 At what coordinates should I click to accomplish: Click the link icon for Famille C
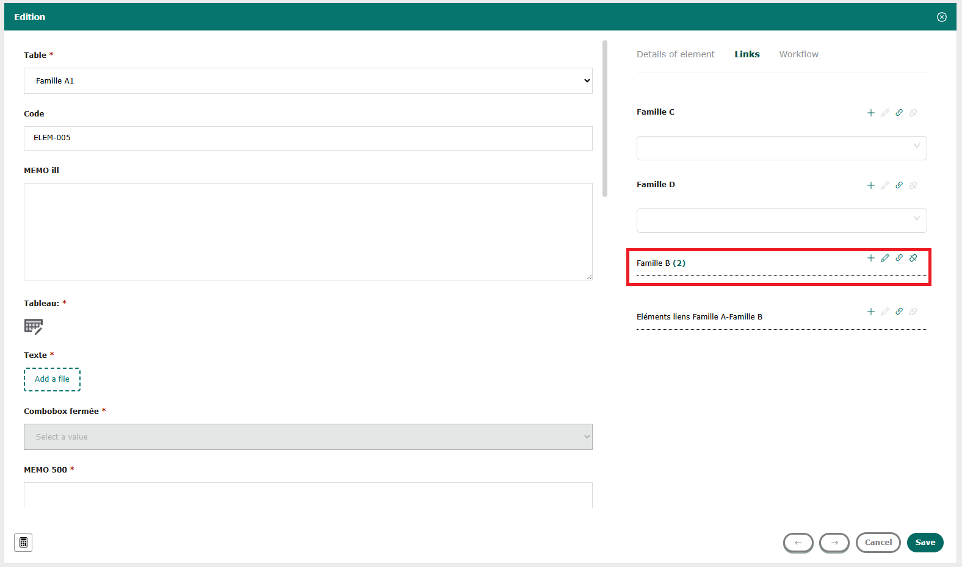(x=899, y=113)
